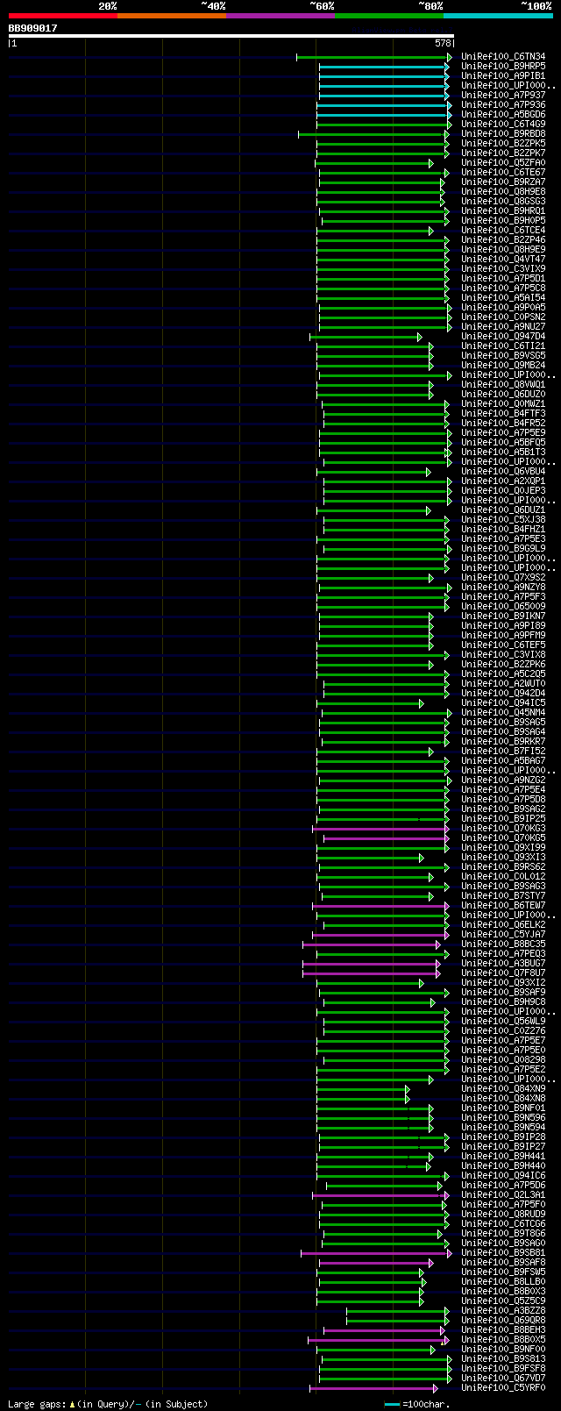Screen dimensions: 561x1411
Task: Open hit UniRef100_A5BGD6
Action: pyautogui.click(x=503, y=115)
